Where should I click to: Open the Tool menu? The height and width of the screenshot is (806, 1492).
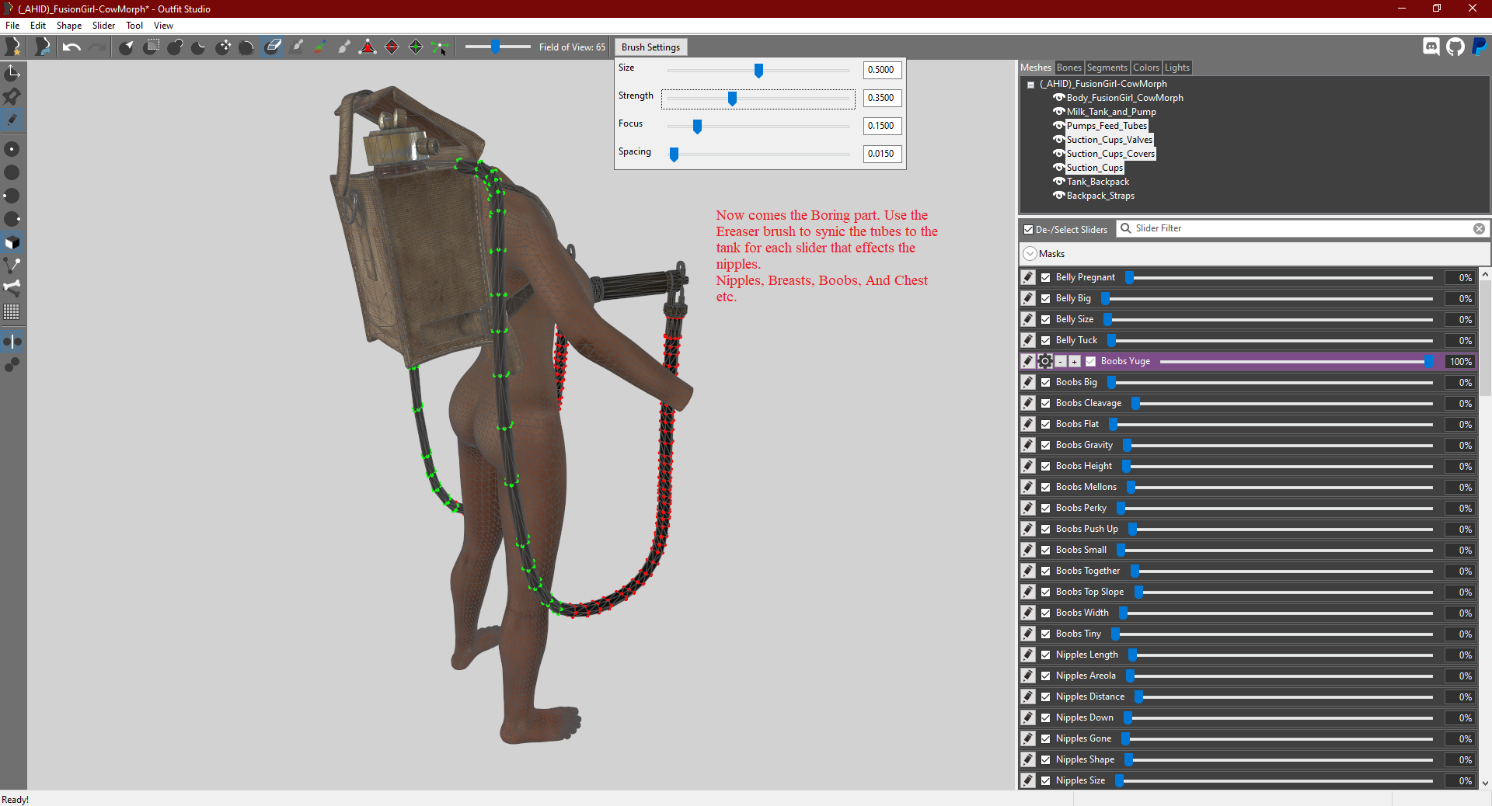(x=134, y=26)
